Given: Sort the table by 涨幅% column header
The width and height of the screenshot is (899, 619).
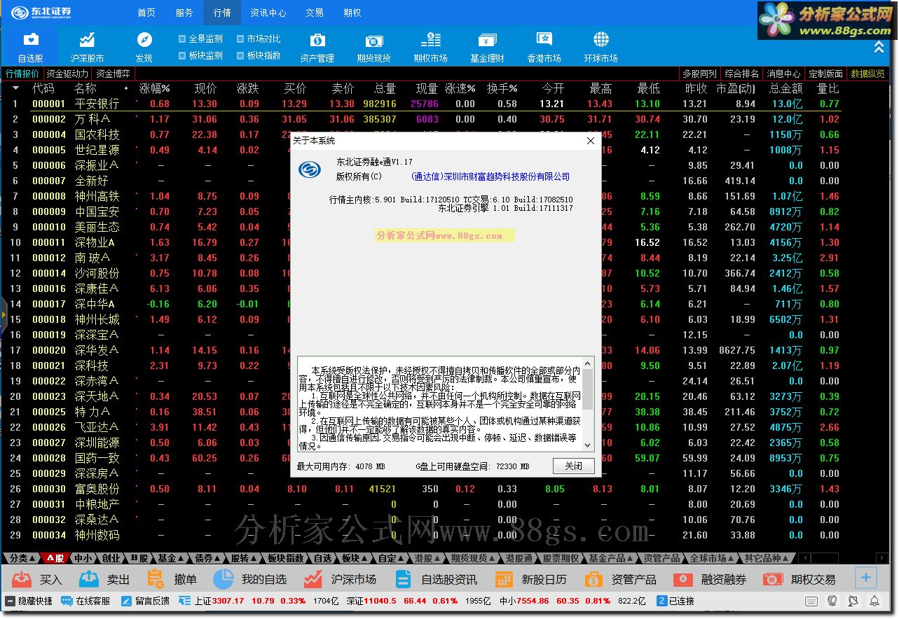Looking at the screenshot, I should click(155, 89).
